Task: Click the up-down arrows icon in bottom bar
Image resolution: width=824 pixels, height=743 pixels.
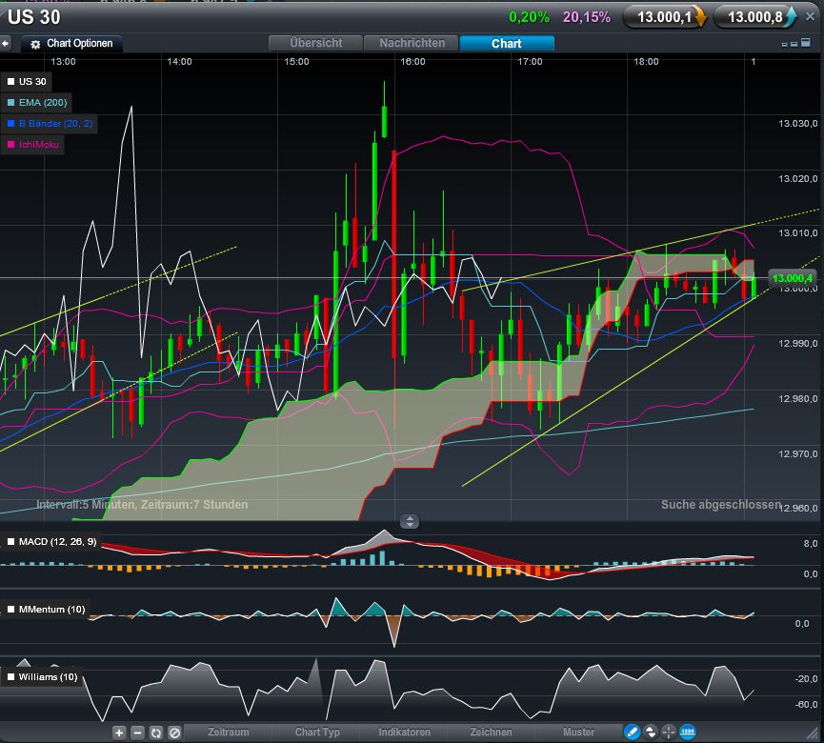Action: point(651,732)
